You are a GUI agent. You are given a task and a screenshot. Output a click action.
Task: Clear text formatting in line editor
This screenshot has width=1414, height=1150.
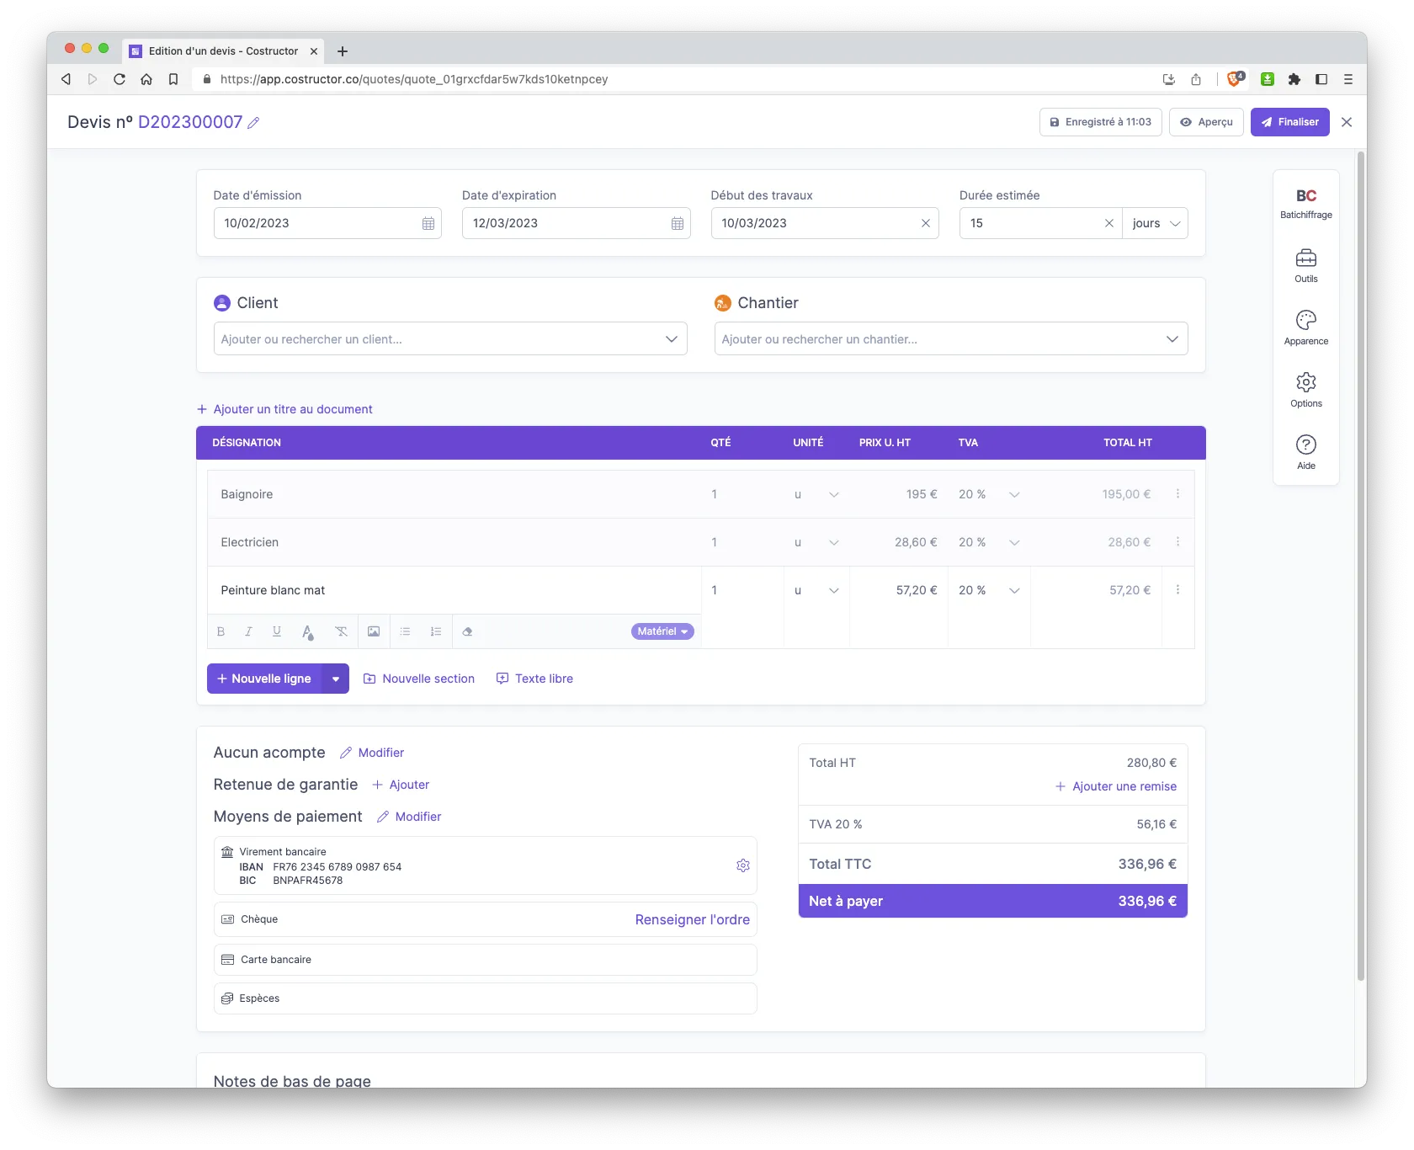[341, 631]
